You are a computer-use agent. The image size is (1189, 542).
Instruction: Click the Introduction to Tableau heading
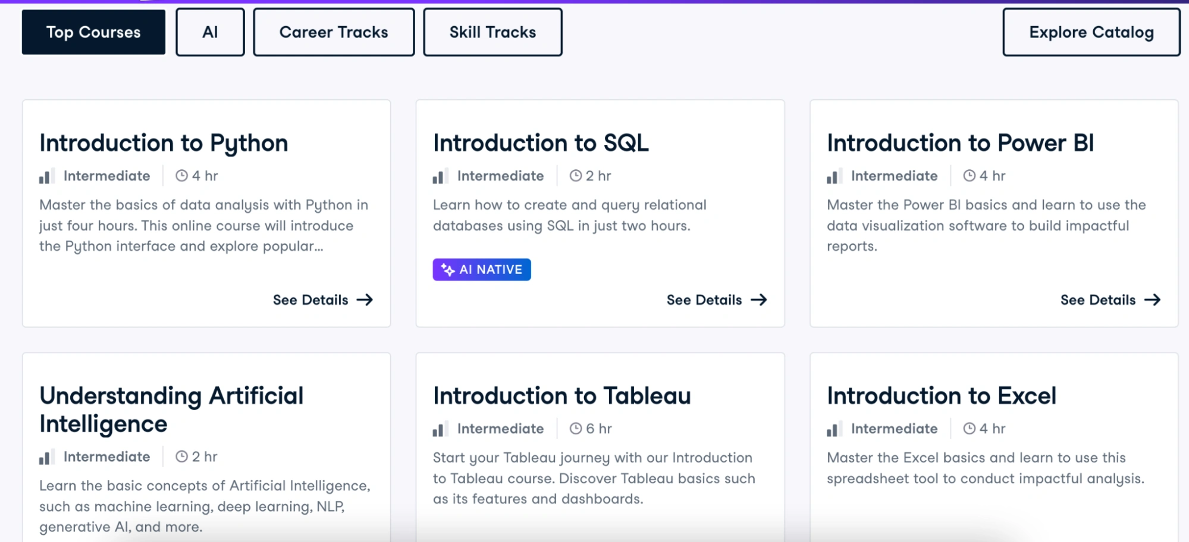point(561,394)
